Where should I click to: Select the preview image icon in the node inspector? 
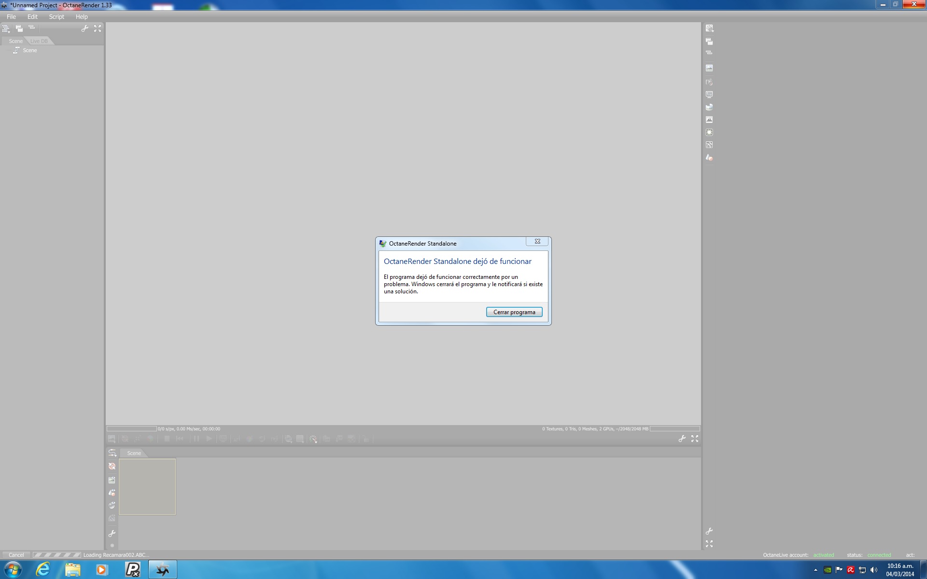709,68
